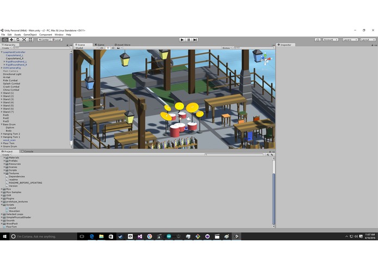The width and height of the screenshot is (378, 268).
Task: Open the Component menu
Action: (46, 35)
